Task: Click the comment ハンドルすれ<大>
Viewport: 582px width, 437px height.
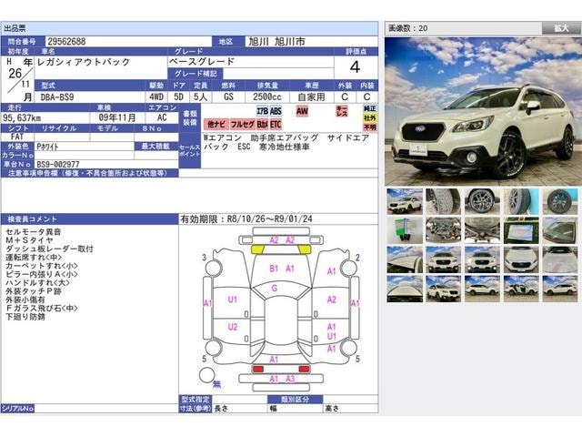Action: (37, 282)
